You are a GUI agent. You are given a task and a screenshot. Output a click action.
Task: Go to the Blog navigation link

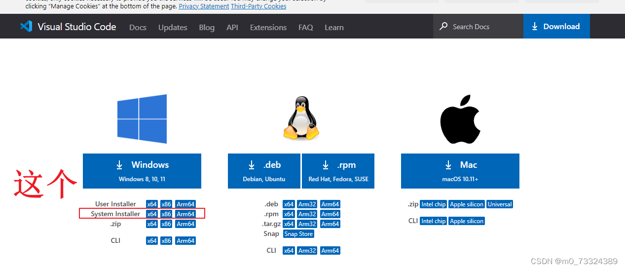click(x=207, y=27)
